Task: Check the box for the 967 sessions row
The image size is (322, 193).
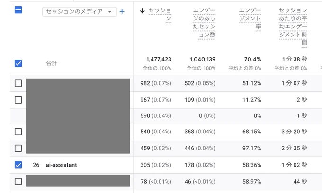Action: pos(18,100)
